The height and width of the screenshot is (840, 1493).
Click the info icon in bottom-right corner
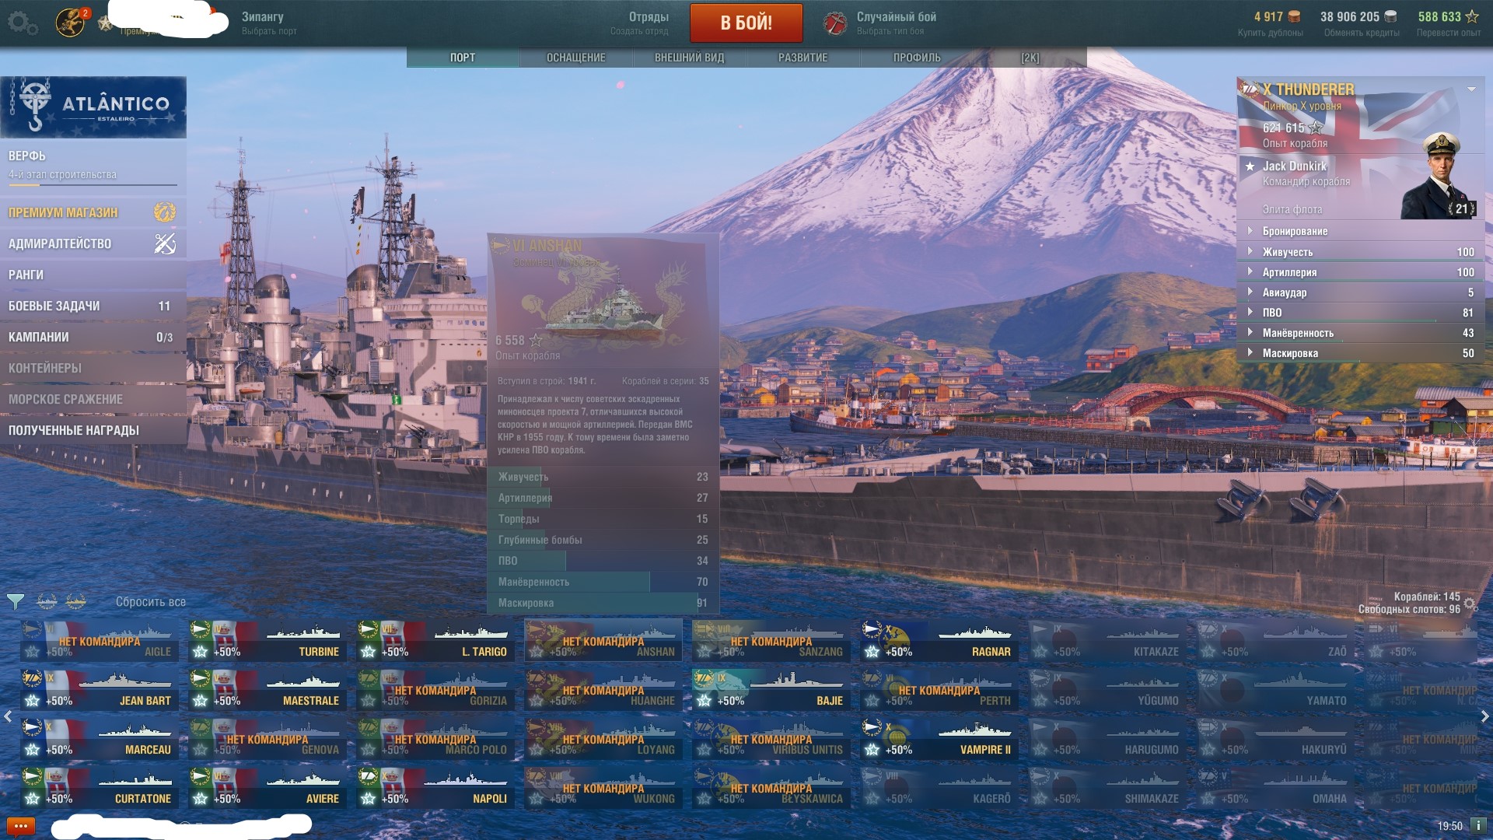(1478, 825)
